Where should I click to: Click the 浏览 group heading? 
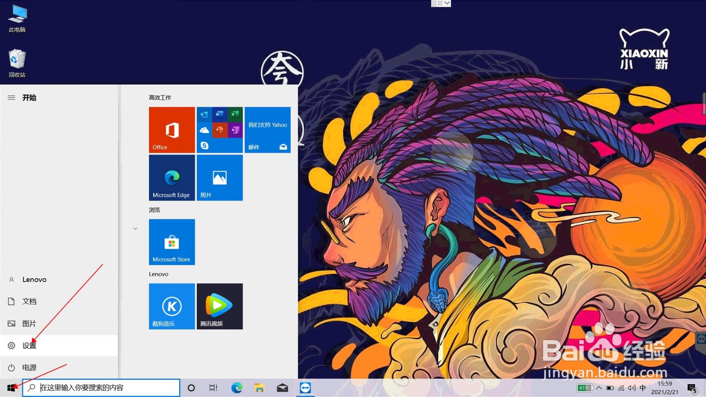[x=154, y=210]
